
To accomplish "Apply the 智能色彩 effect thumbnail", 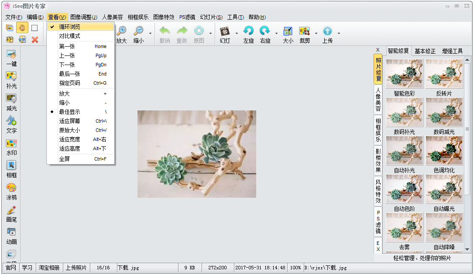I will click(405, 74).
